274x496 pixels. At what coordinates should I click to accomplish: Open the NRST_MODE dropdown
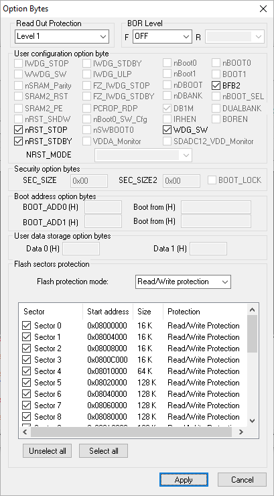(x=143, y=155)
